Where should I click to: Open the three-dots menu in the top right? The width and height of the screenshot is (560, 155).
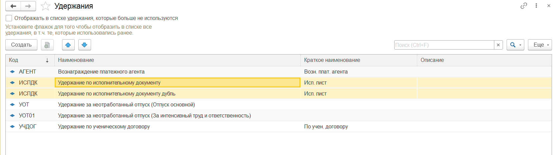(536, 6)
